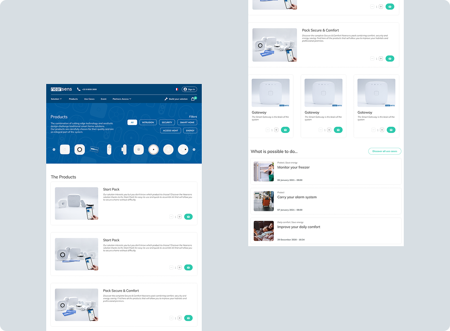Click the phone icon in header
This screenshot has height=331, width=450.
[x=78, y=89]
